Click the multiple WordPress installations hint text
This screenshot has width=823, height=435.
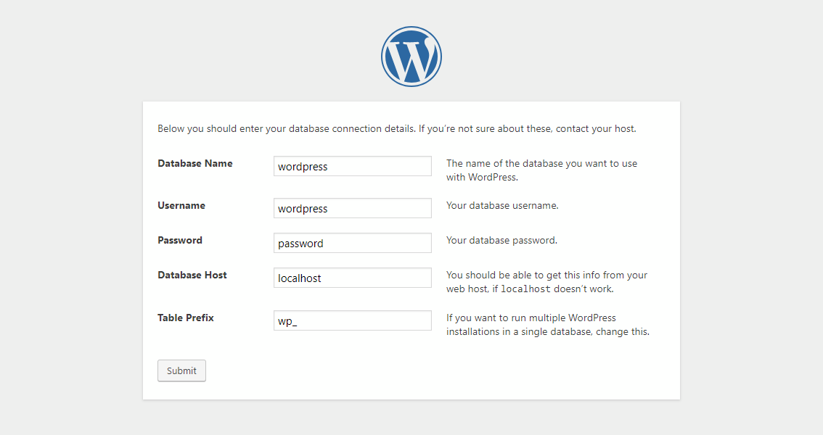[x=546, y=325]
